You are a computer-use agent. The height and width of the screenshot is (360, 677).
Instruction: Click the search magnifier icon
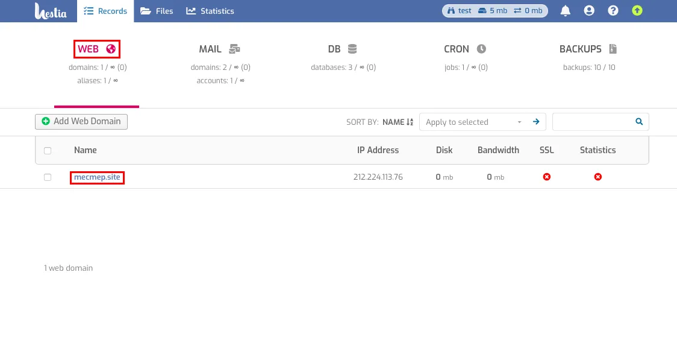639,122
